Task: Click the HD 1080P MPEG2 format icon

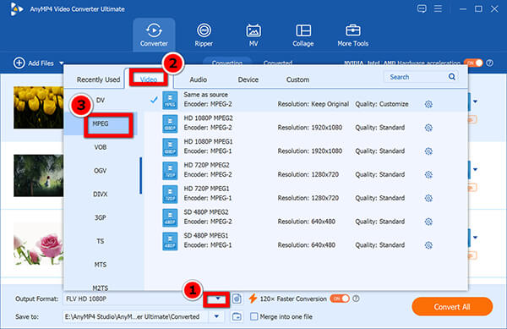Action: coord(170,123)
